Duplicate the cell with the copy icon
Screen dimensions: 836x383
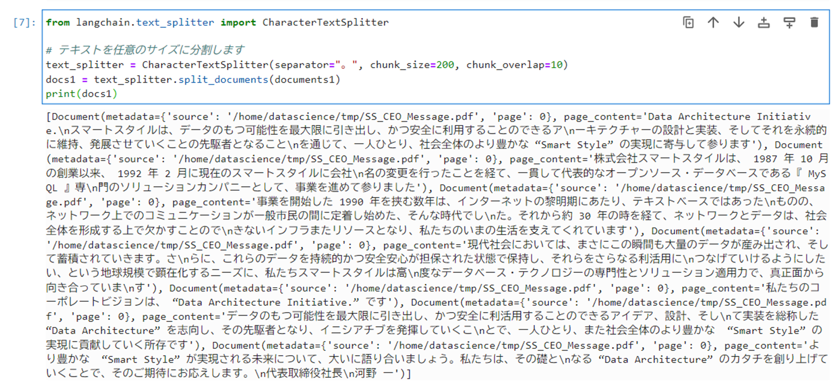point(688,22)
